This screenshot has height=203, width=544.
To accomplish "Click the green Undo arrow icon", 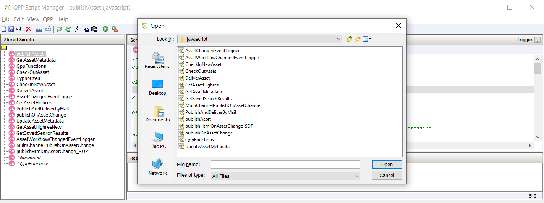I will click(x=59, y=29).
